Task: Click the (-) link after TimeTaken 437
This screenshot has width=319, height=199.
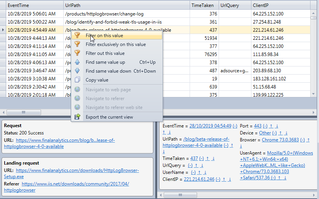Action: point(202,158)
